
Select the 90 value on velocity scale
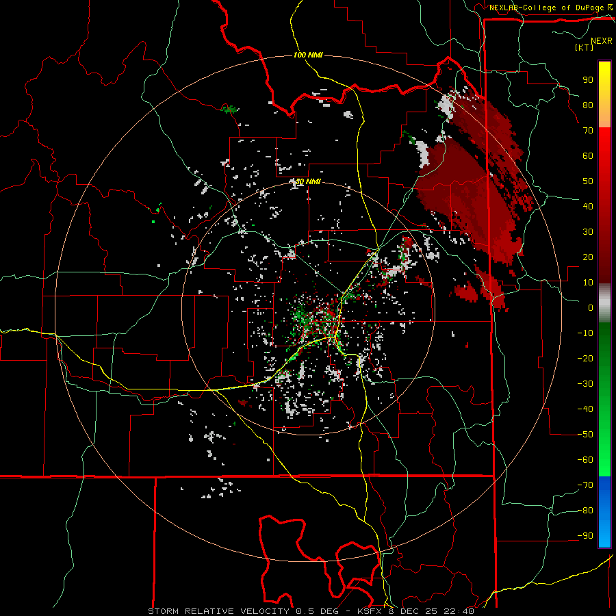(x=588, y=80)
